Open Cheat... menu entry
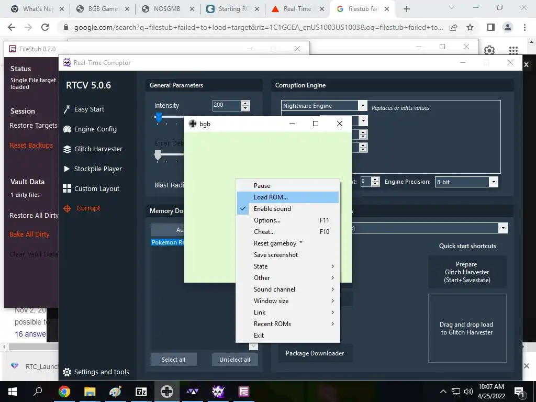 [288, 232]
